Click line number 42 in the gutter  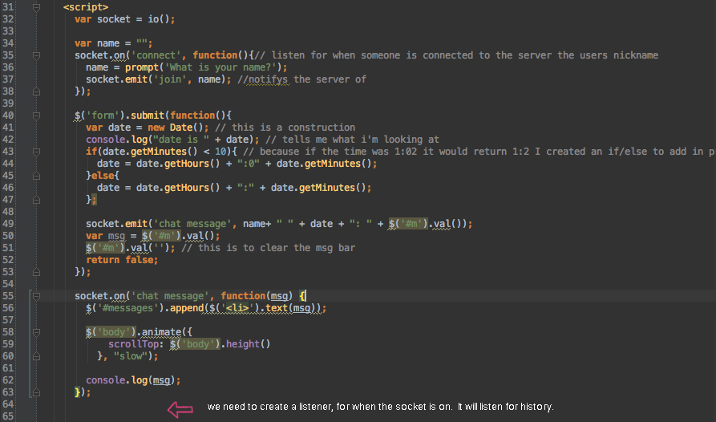click(8, 140)
